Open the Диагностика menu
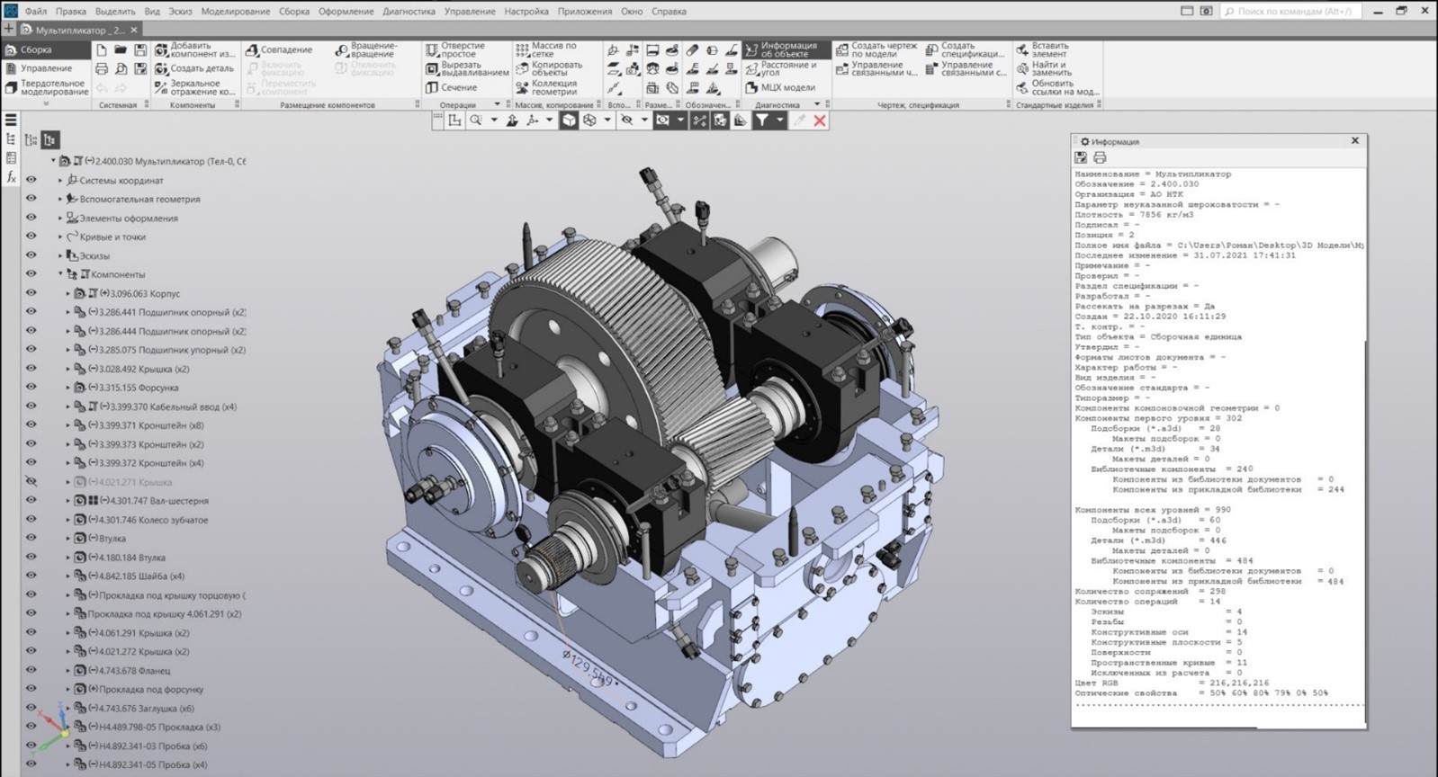The image size is (1438, 777). point(409,12)
